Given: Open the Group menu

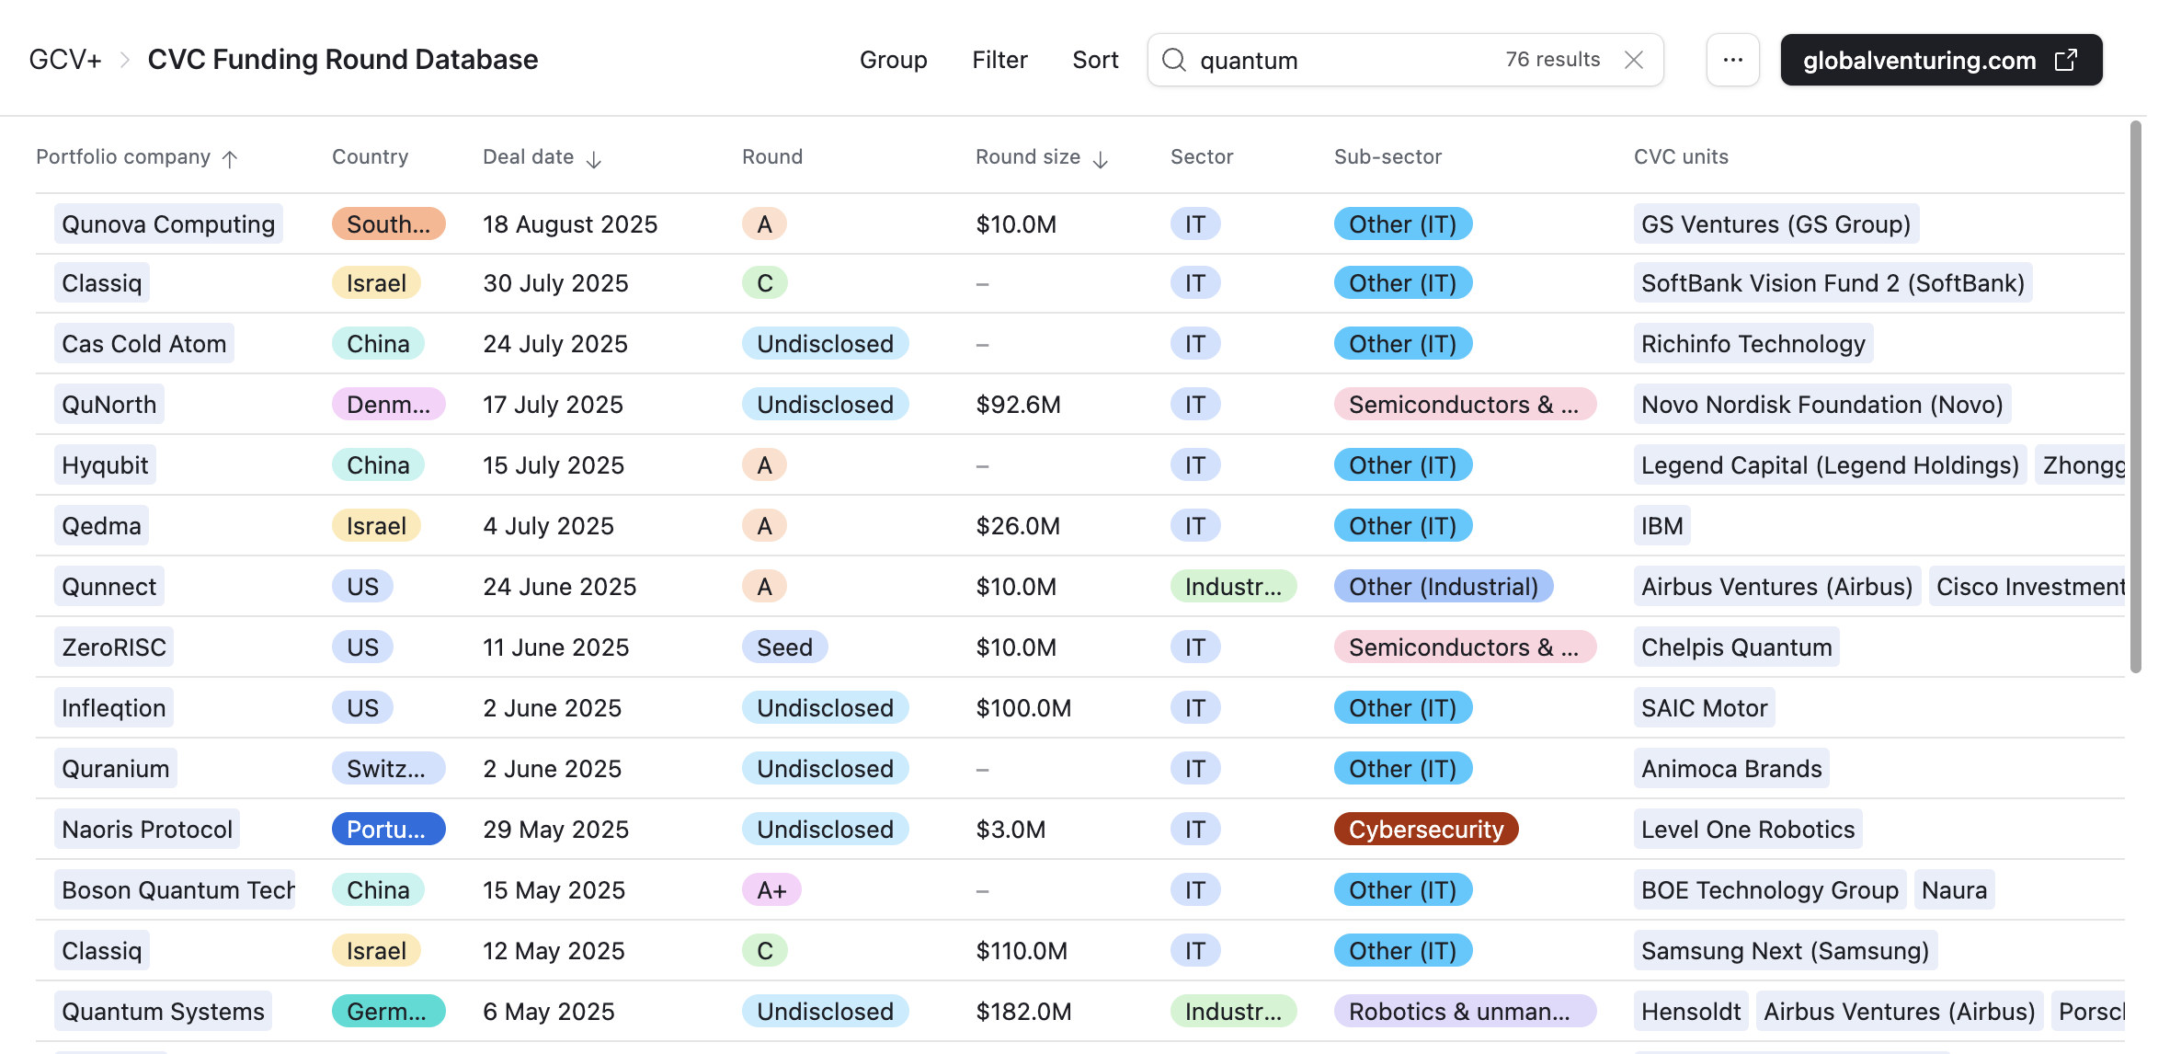Looking at the screenshot, I should point(893,60).
